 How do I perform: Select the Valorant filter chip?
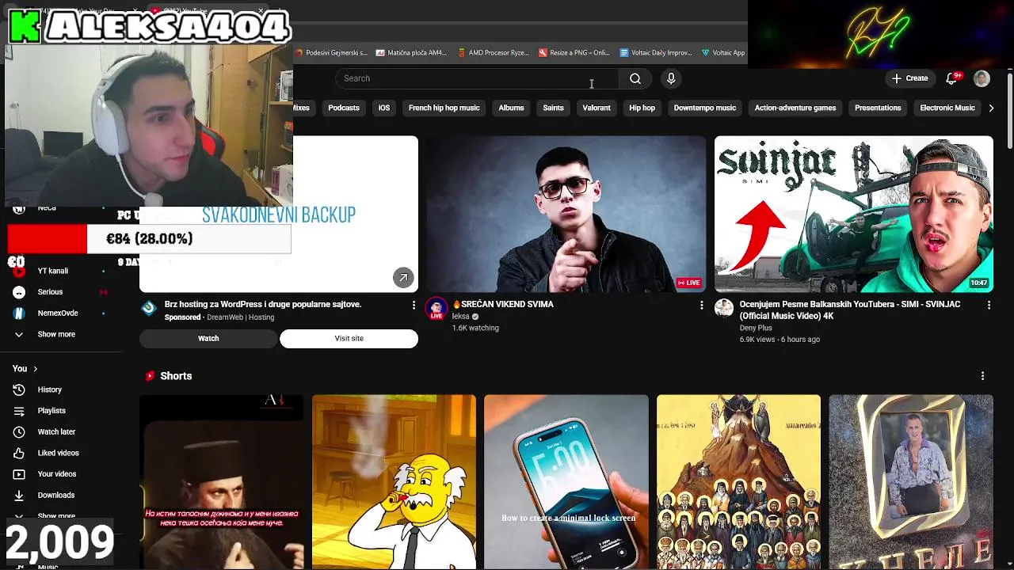point(597,108)
